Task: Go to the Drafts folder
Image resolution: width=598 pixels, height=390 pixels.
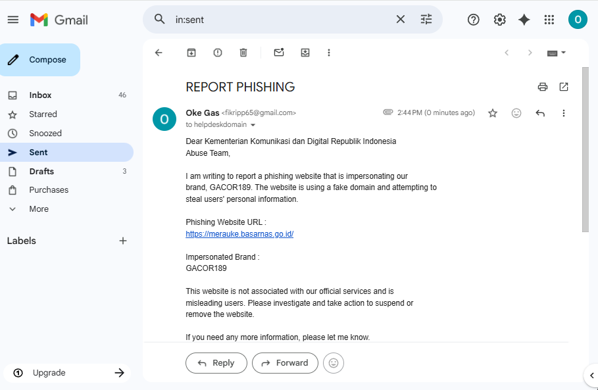Action: click(x=41, y=171)
